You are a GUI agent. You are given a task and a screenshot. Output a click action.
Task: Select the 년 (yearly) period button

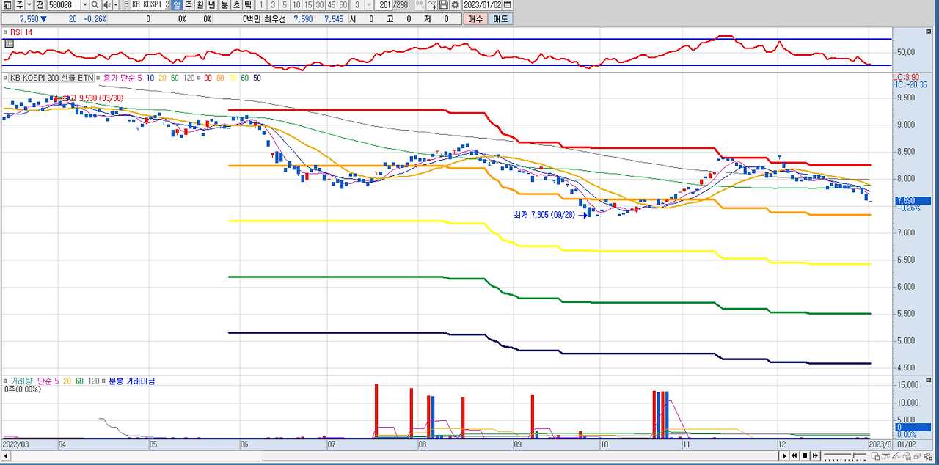point(212,4)
